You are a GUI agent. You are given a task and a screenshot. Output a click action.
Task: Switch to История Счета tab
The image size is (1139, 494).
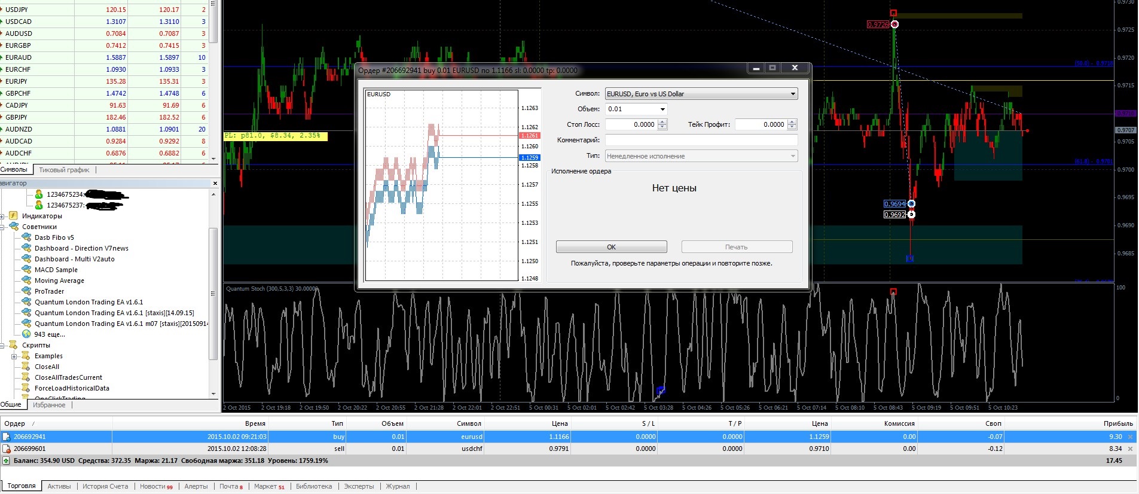(105, 486)
